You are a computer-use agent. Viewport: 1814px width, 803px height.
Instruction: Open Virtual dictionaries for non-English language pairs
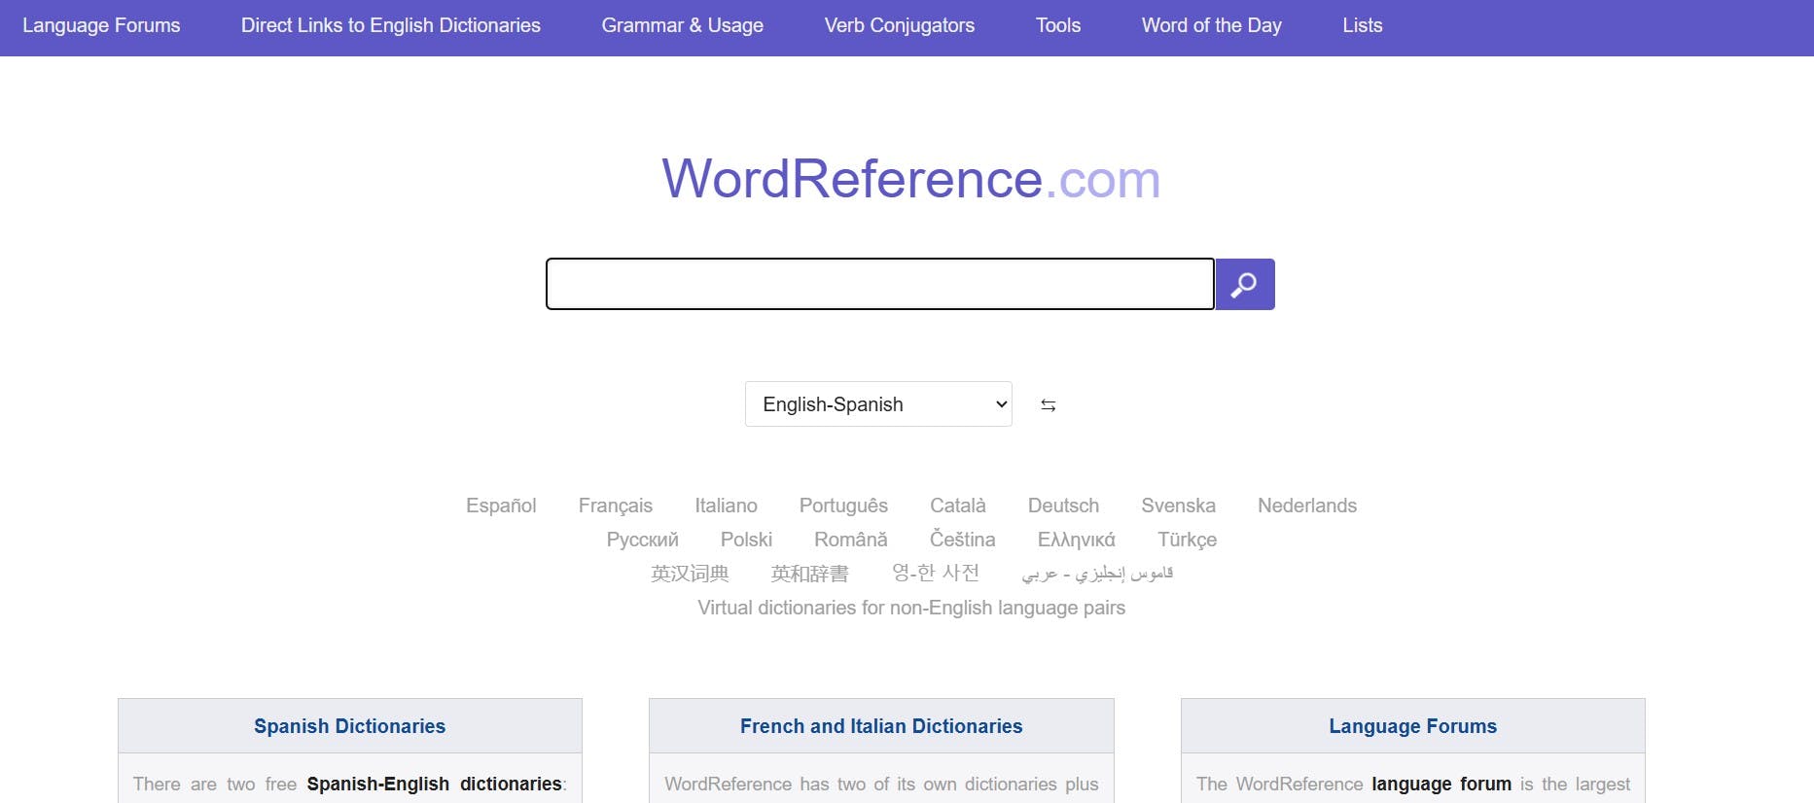click(911, 608)
